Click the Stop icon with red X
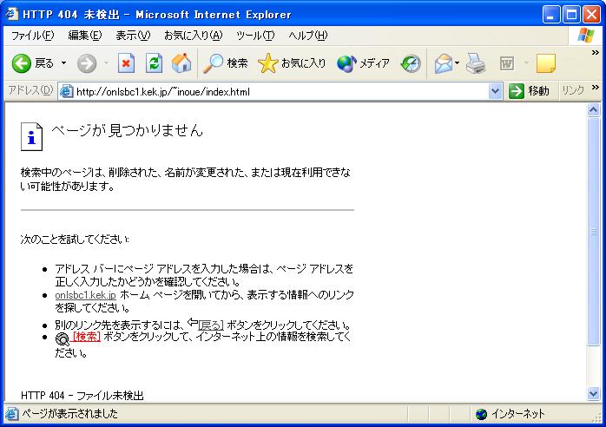This screenshot has width=606, height=427. point(126,63)
